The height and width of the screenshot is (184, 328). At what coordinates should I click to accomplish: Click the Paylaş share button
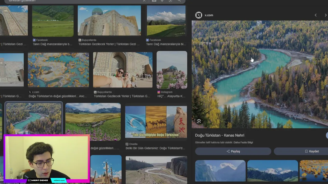(233, 151)
